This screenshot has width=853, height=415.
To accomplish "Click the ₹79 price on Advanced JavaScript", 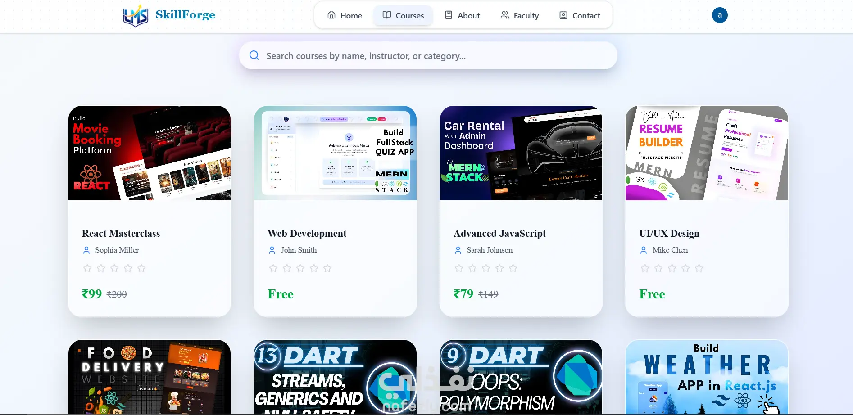I will coord(463,294).
